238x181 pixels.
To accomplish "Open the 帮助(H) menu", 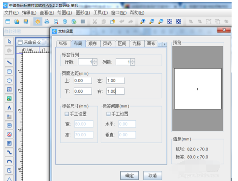I will click(137, 13).
